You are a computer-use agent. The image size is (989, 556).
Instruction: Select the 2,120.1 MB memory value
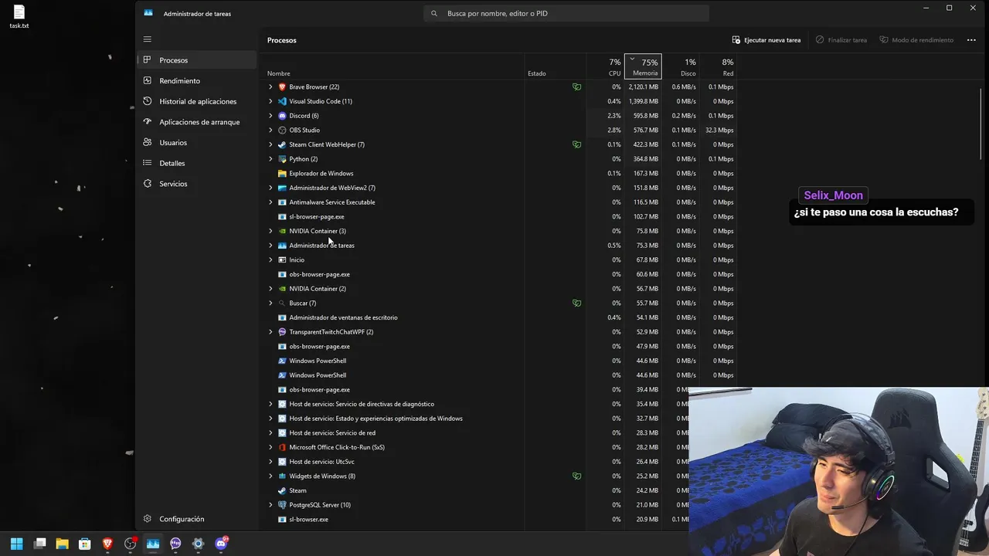pos(642,86)
